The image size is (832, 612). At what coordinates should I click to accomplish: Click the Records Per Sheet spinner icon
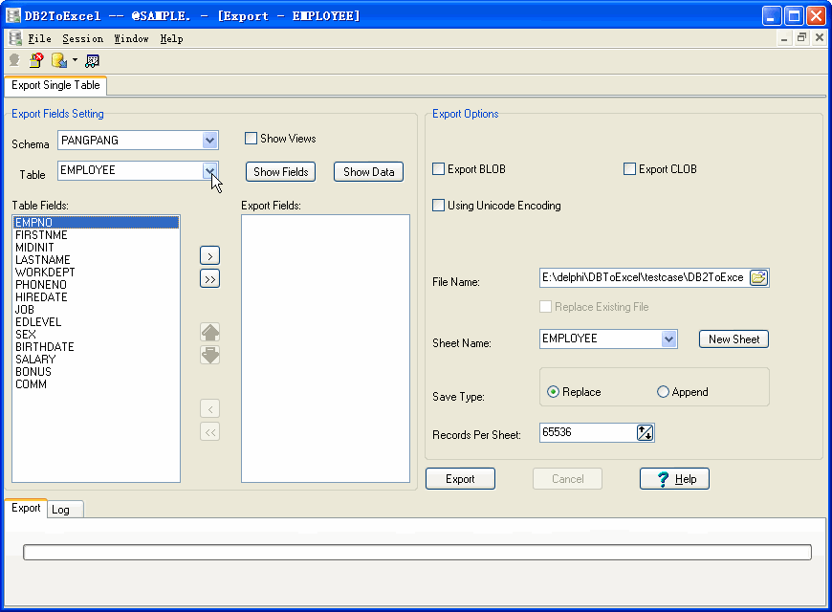coord(646,432)
